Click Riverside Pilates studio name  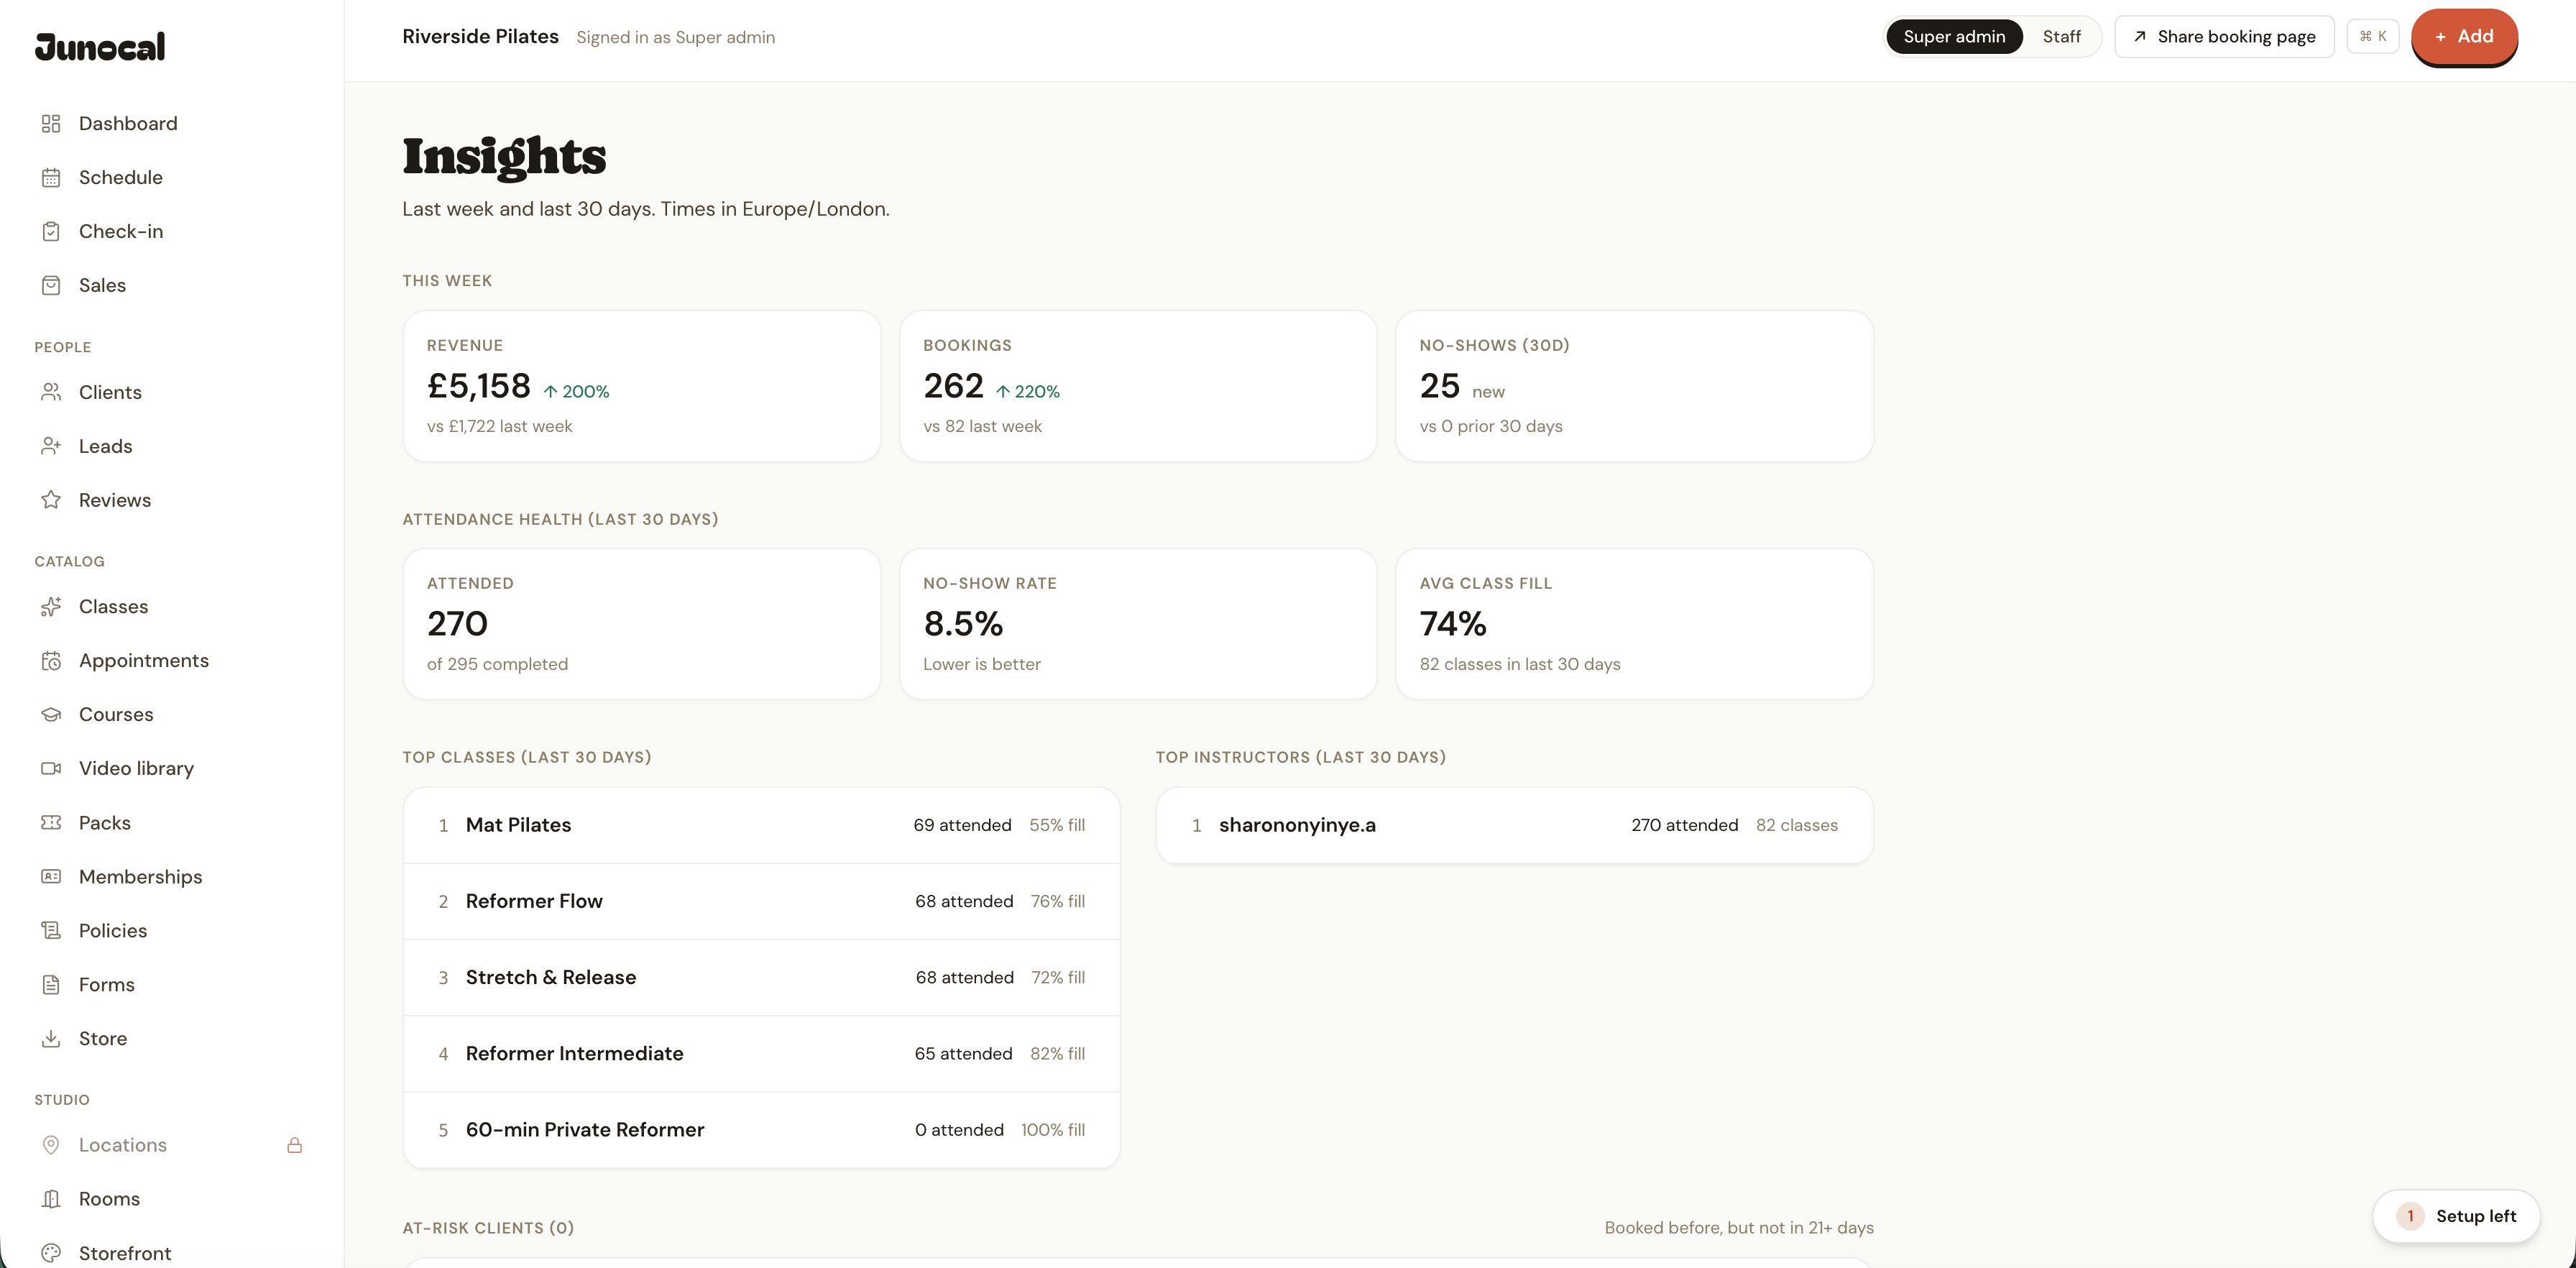480,36
